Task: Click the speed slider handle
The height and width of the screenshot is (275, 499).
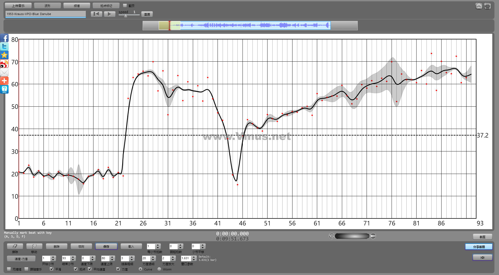Action: [x=126, y=16]
